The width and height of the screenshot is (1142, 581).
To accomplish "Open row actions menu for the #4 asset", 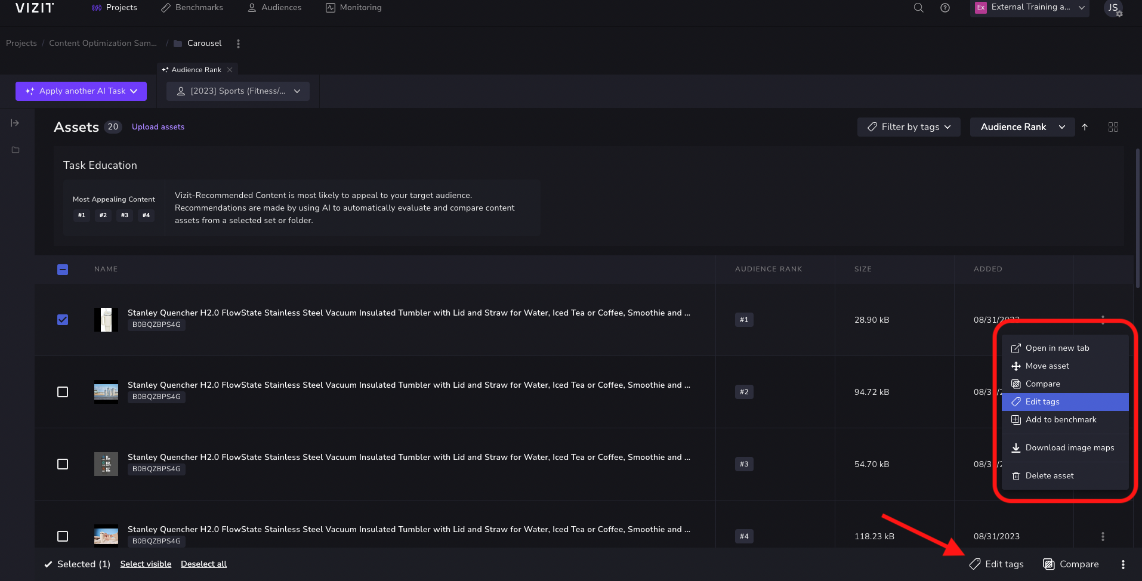I will coord(1103,536).
